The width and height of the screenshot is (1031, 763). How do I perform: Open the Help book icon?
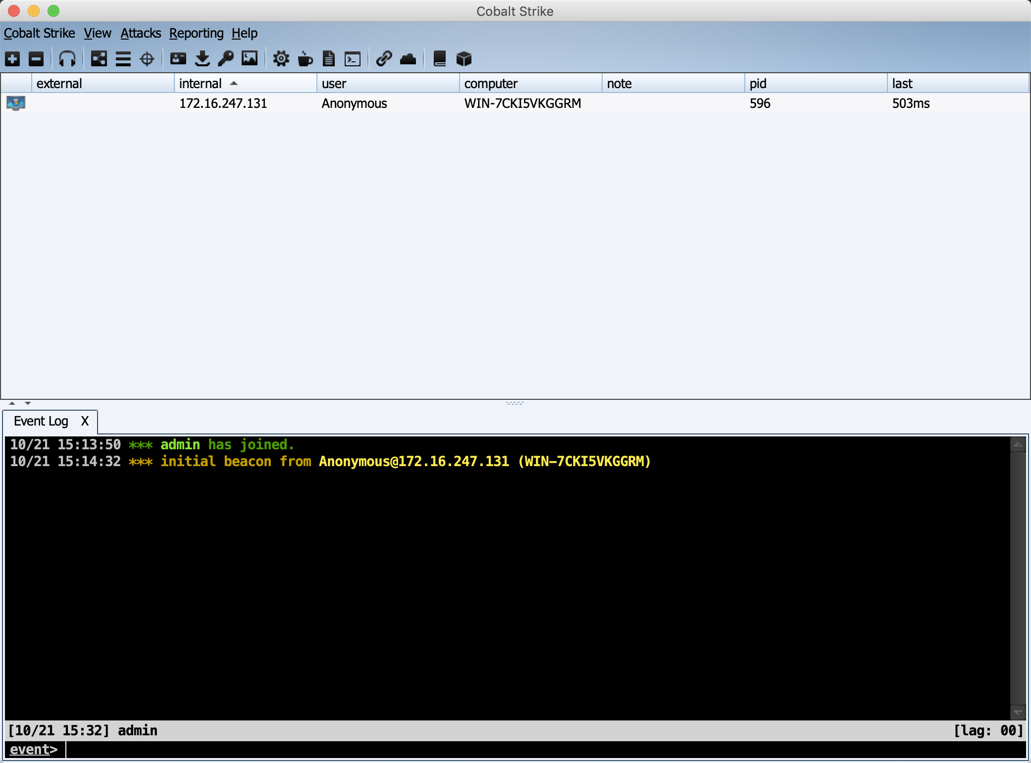[440, 59]
